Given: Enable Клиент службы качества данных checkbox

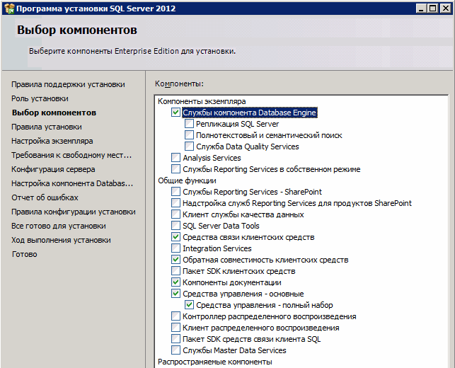Looking at the screenshot, I should coord(175,214).
